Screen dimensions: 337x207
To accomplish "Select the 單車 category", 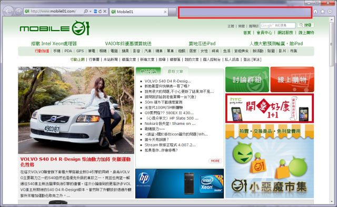I will (x=171, y=51).
